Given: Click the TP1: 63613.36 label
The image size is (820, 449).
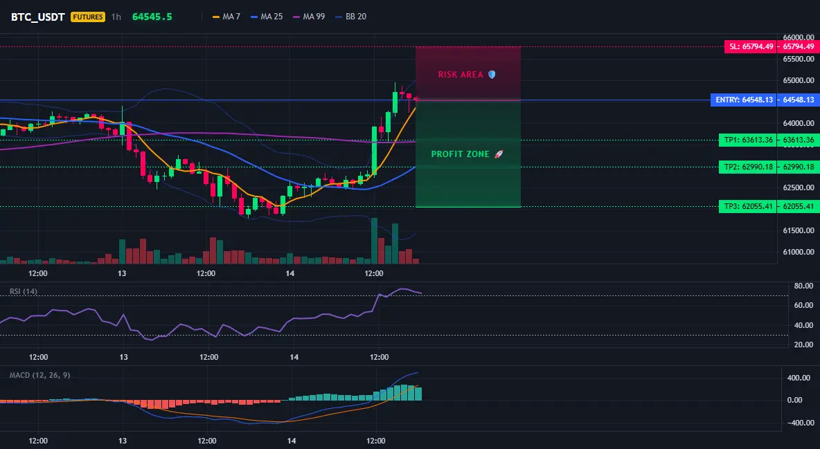Looking at the screenshot, I should (x=748, y=140).
